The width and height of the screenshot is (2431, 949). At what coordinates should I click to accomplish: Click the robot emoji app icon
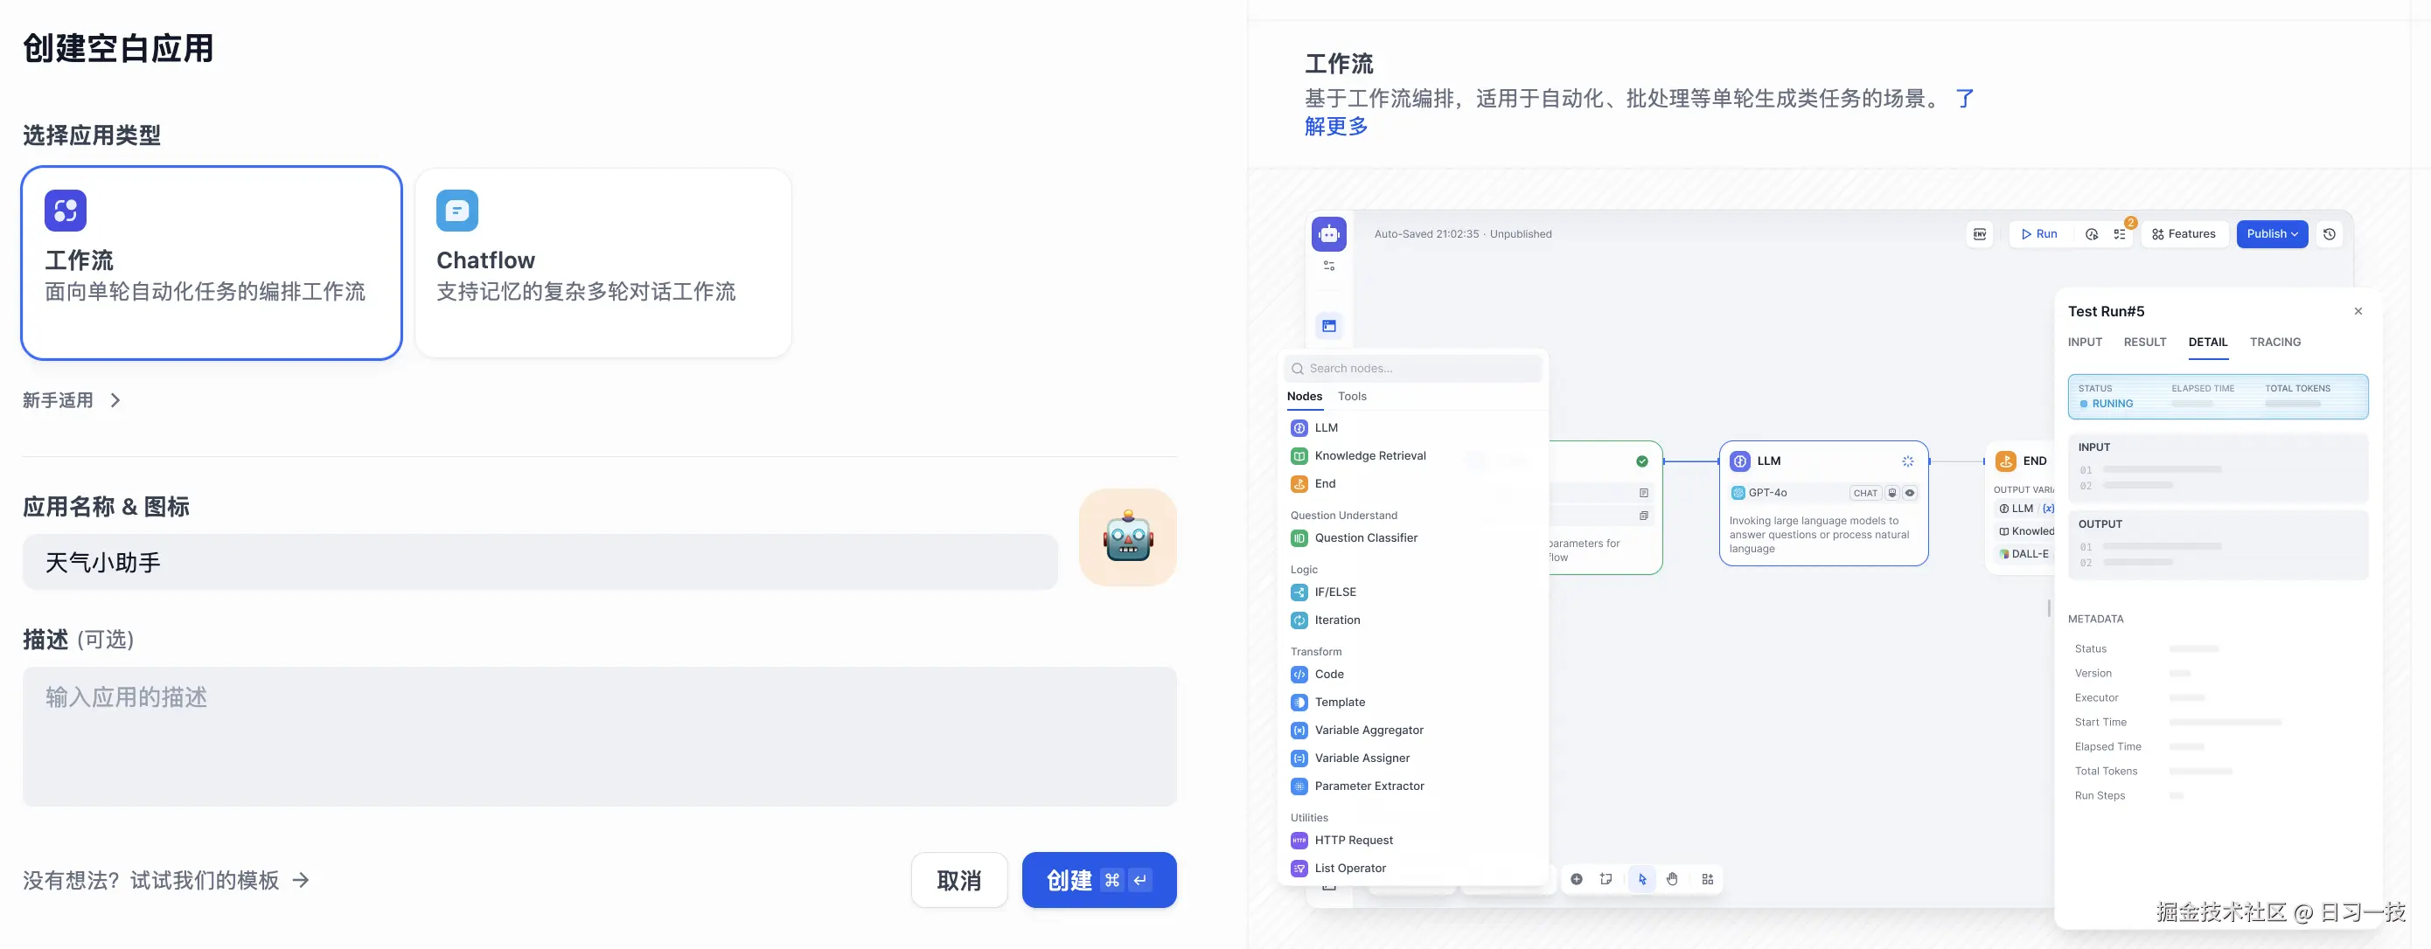coord(1128,537)
